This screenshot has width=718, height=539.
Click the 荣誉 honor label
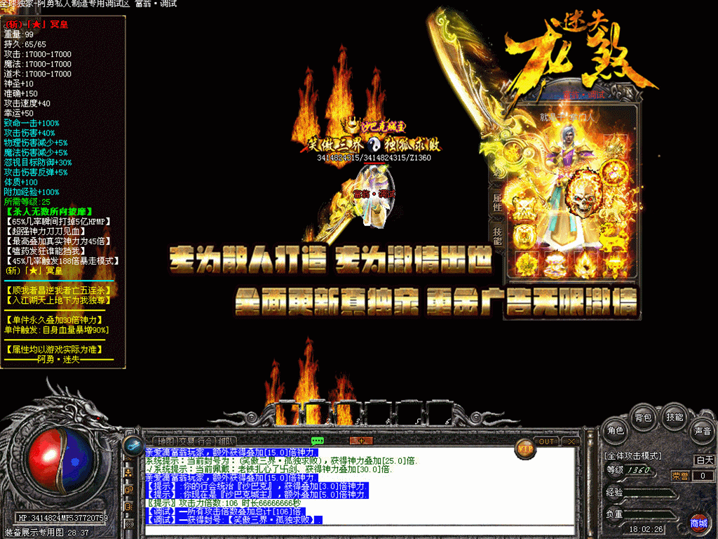click(679, 475)
